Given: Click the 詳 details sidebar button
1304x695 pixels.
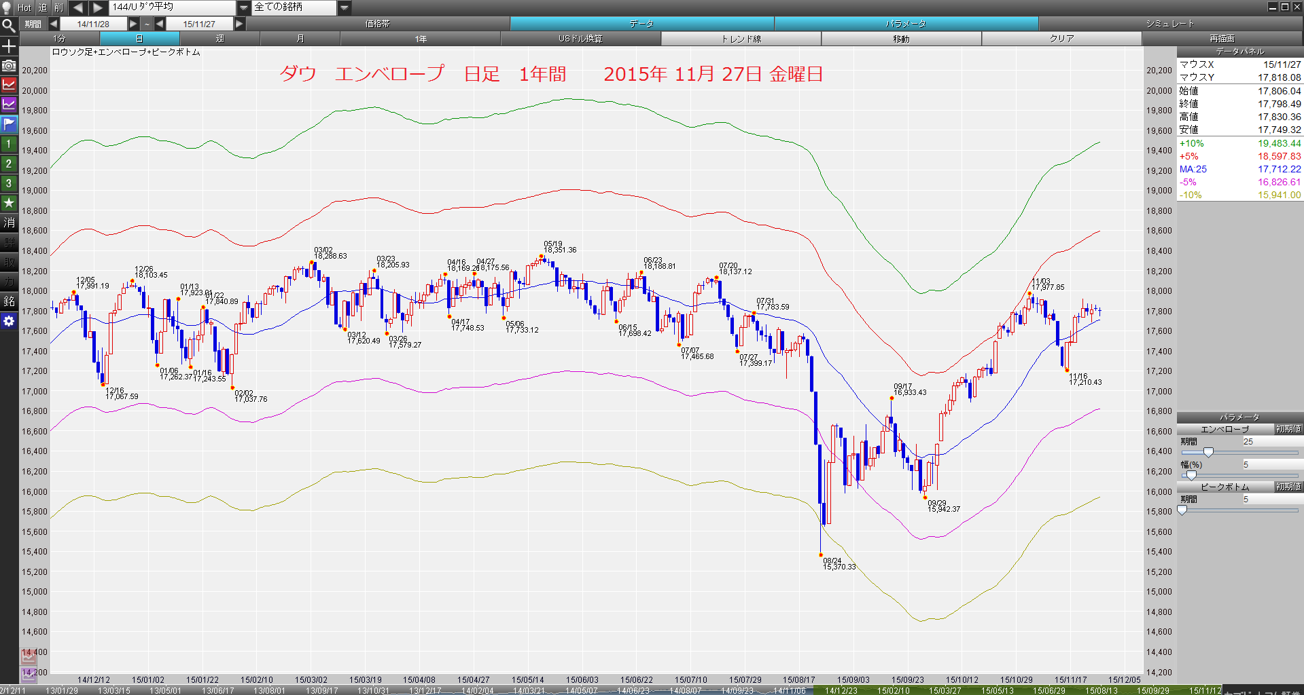Looking at the screenshot, I should point(8,242).
